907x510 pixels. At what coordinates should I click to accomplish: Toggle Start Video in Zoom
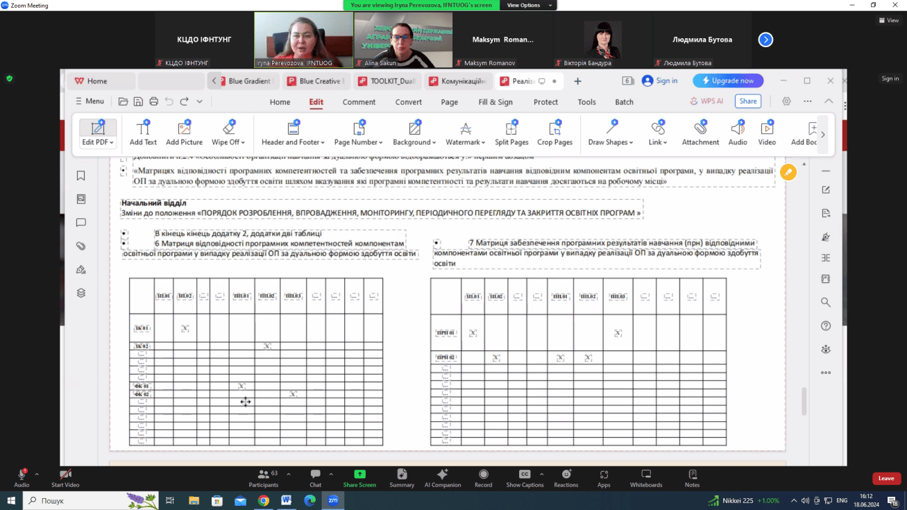click(x=65, y=475)
